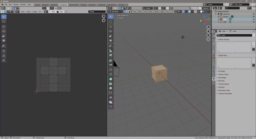256x139 pixels.
Task: Click the outliner search field
Action: click(x=232, y=8)
